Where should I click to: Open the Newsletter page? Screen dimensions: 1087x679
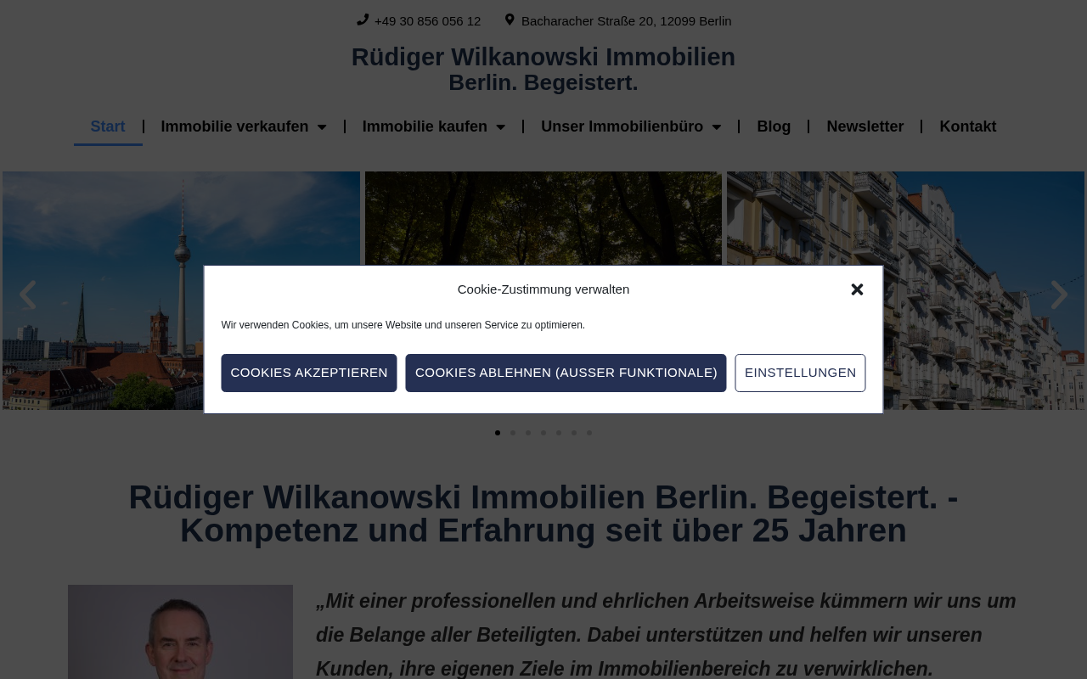(x=865, y=126)
